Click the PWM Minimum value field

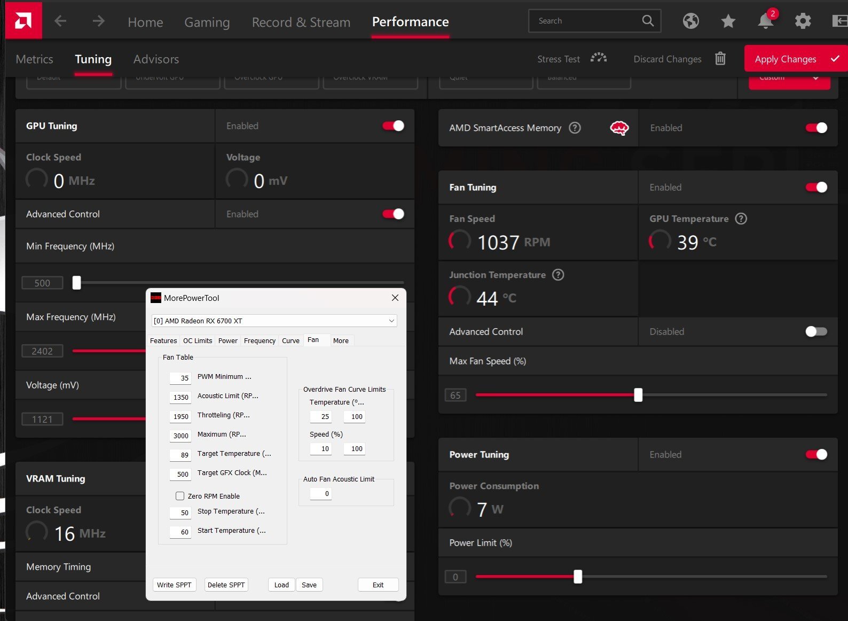(180, 378)
